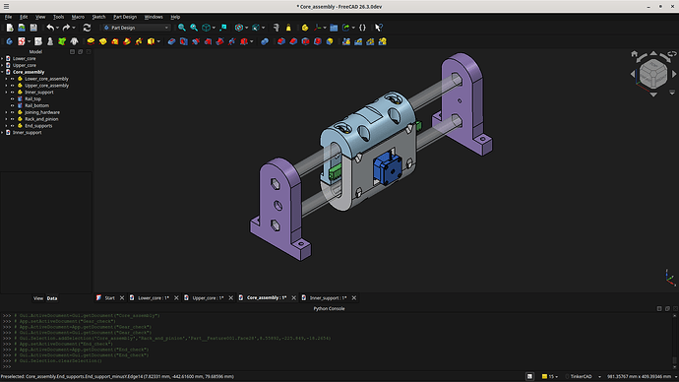Viewport: 679px width, 382px height.
Task: Click the Chamfer tool icon
Action: (293, 41)
